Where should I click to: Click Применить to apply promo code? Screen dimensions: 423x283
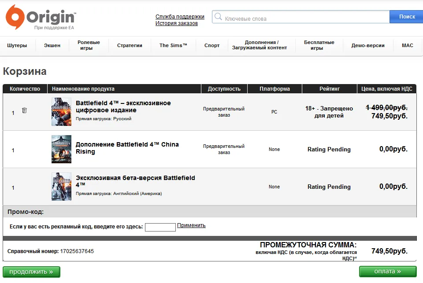[x=191, y=225]
